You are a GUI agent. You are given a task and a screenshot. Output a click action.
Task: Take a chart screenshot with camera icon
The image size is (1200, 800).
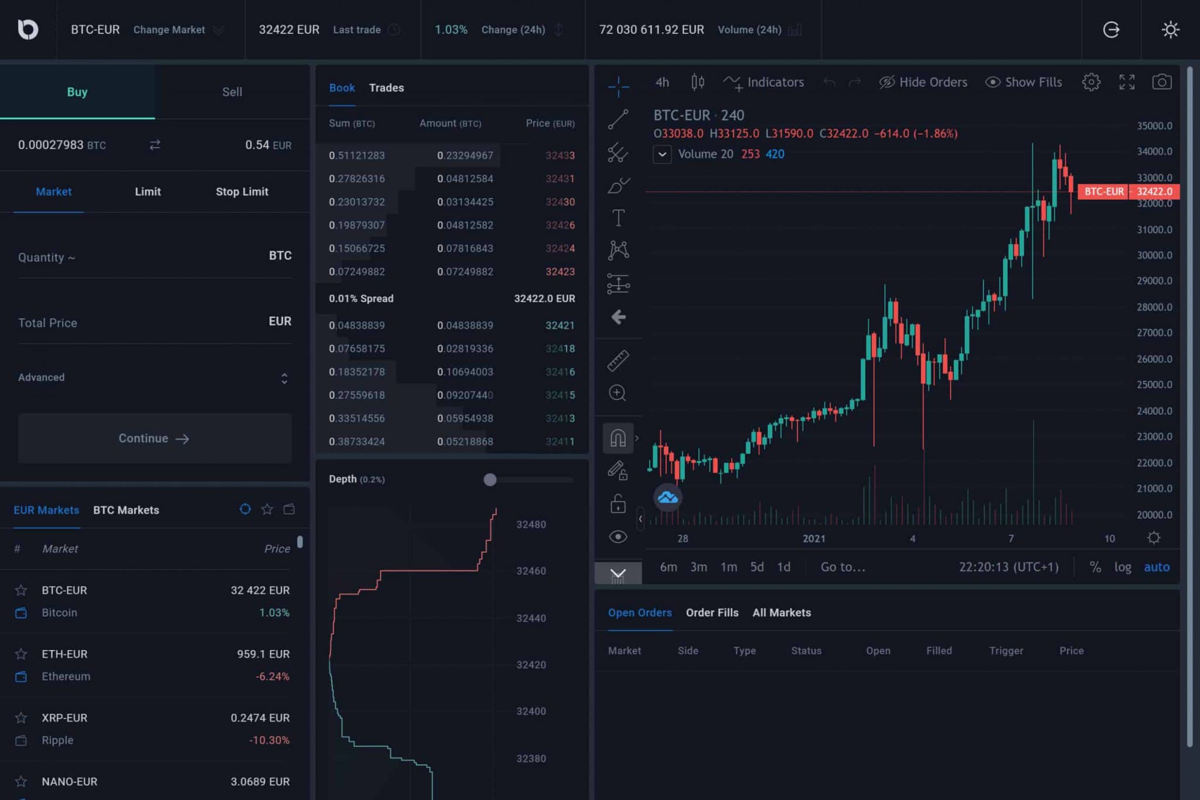tap(1162, 82)
